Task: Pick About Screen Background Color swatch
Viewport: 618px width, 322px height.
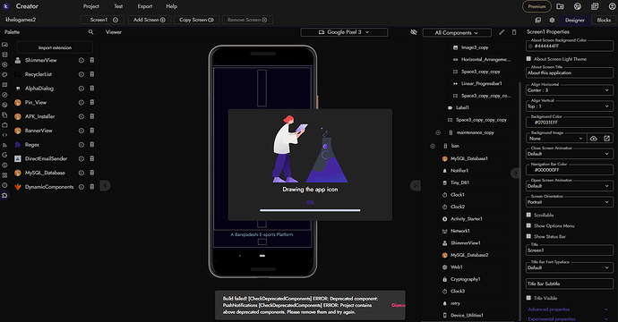Action: tap(530, 46)
